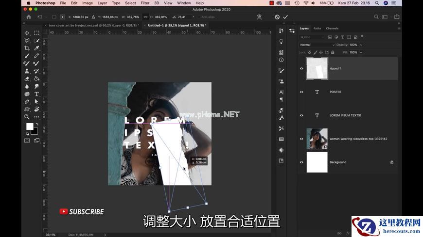Select the Crop tool
423x237 pixels.
[27, 48]
